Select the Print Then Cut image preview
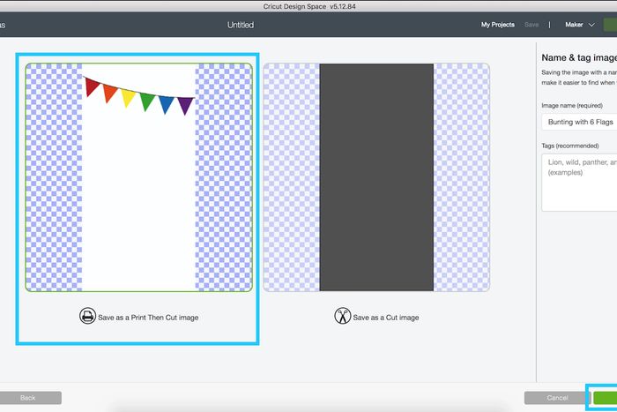 click(138, 176)
